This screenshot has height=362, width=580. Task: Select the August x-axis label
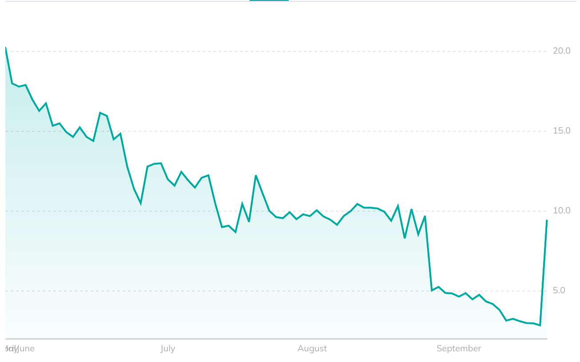click(312, 349)
